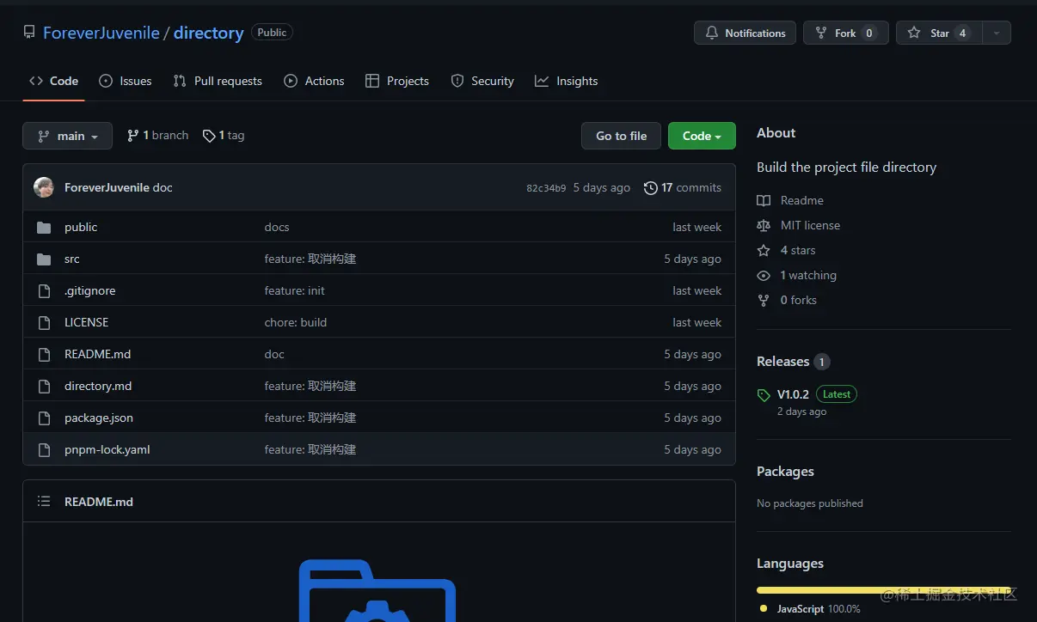Click the commit history clock icon
Image resolution: width=1037 pixels, height=622 pixels.
point(651,187)
